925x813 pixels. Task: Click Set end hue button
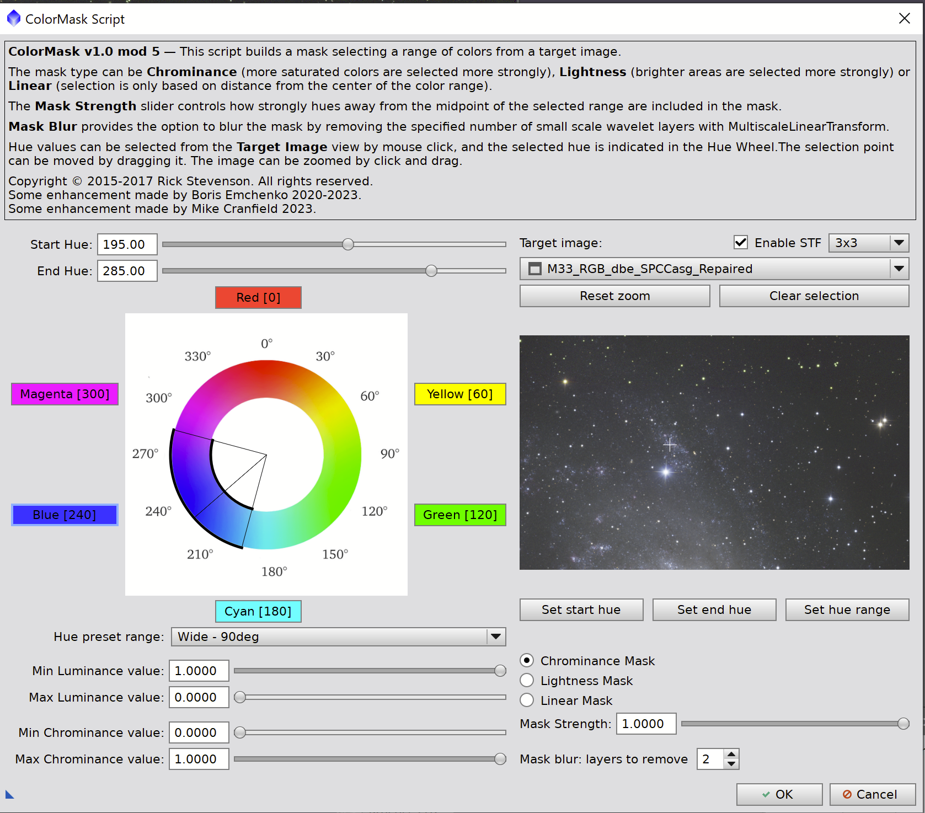(x=714, y=609)
